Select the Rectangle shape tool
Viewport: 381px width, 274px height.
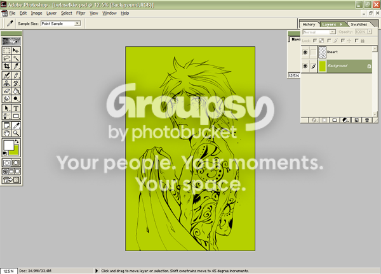point(16,116)
